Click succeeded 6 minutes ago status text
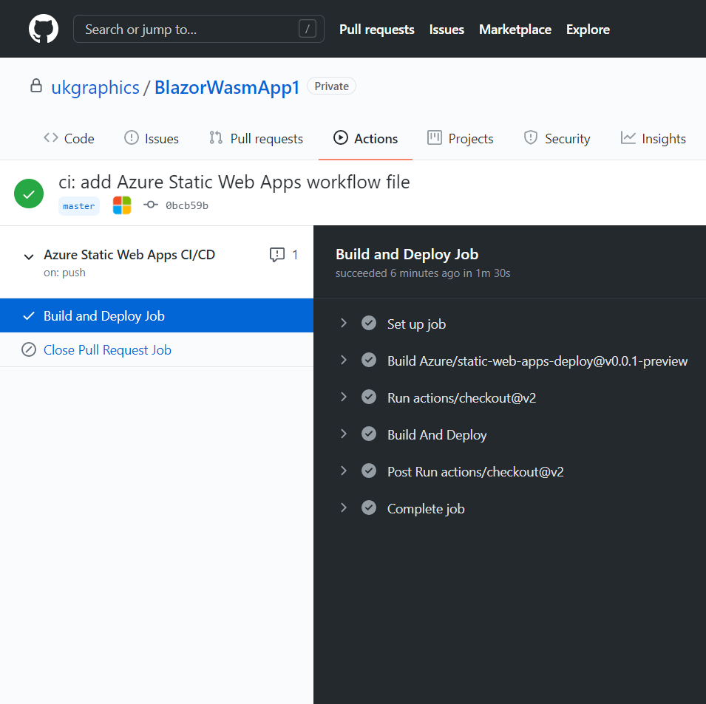This screenshot has height=704, width=706. pos(423,273)
